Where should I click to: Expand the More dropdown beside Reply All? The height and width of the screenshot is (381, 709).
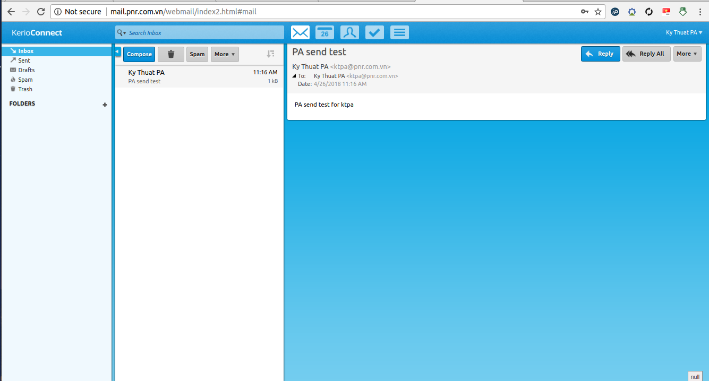click(687, 54)
